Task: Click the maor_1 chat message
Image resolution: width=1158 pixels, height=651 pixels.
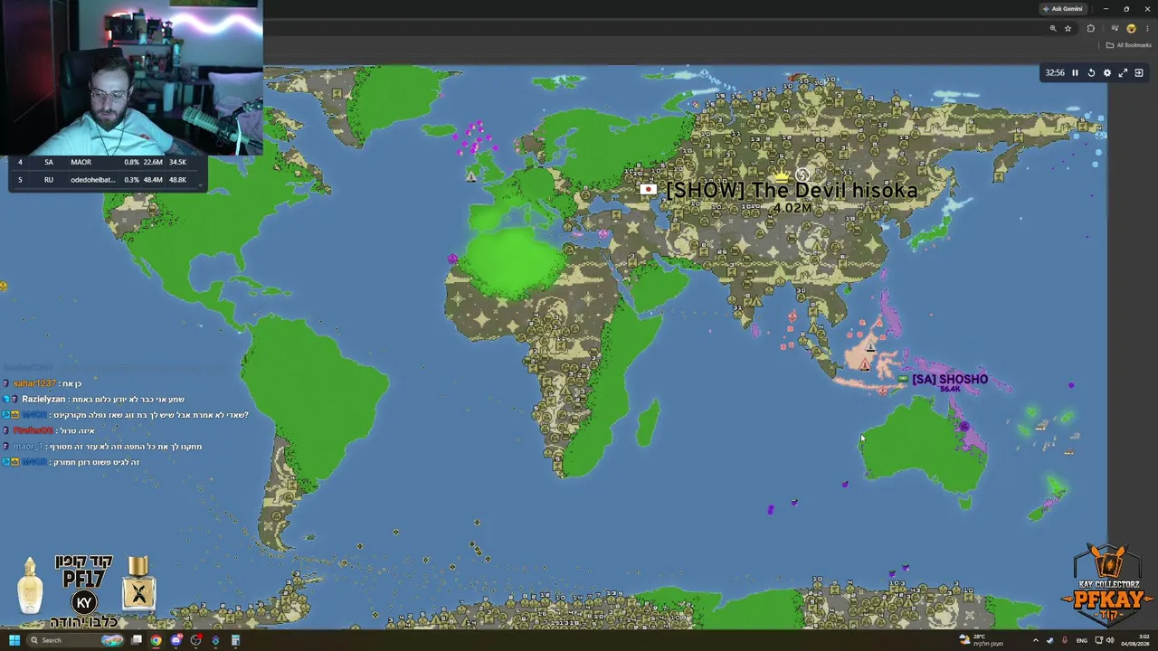Action: tap(103, 446)
